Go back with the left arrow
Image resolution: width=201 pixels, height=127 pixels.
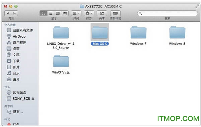[x=8, y=13]
